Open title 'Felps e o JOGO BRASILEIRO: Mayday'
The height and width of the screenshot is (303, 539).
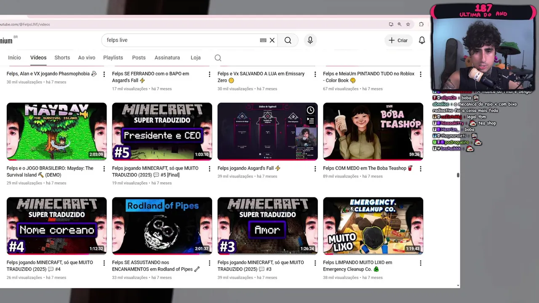point(50,172)
